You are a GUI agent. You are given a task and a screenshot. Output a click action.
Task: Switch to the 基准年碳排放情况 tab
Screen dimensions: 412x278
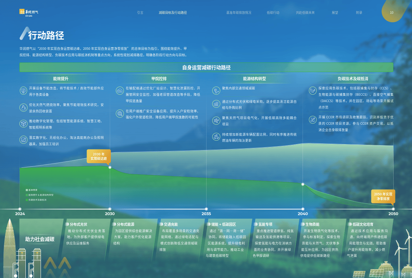coord(239,13)
